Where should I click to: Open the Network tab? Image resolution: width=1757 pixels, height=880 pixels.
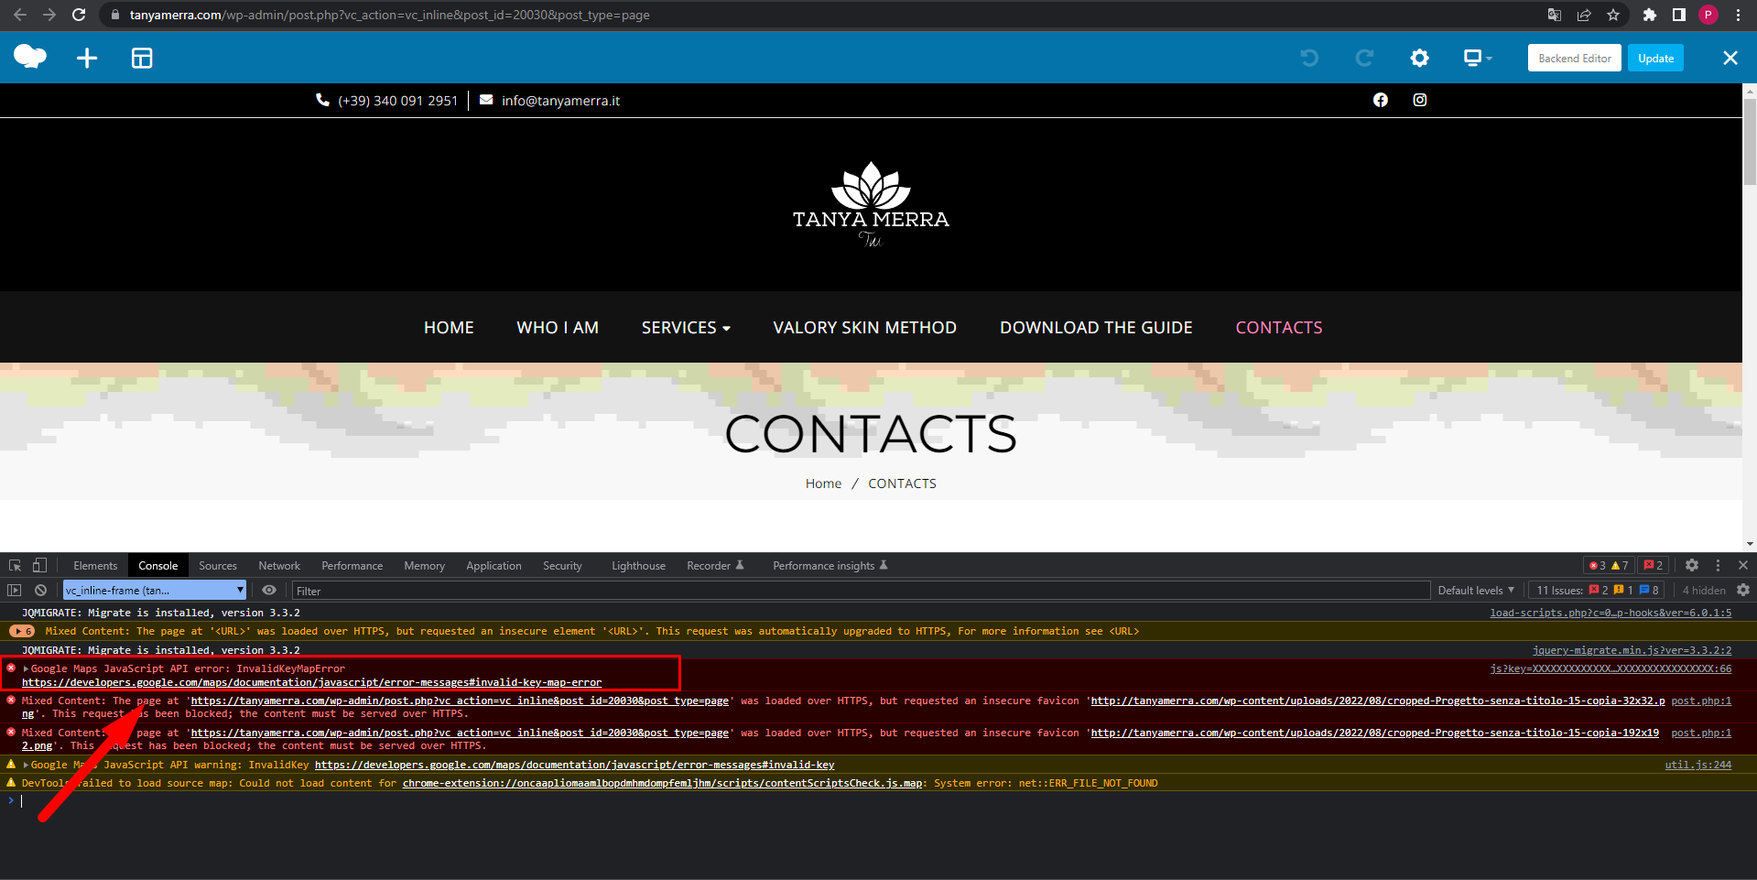pyautogui.click(x=279, y=566)
